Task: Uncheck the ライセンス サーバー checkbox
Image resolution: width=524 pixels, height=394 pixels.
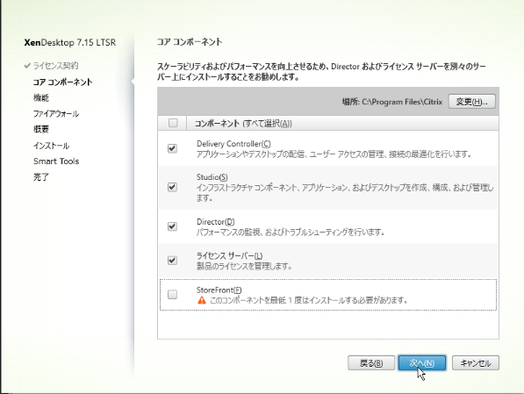Action: [172, 261]
